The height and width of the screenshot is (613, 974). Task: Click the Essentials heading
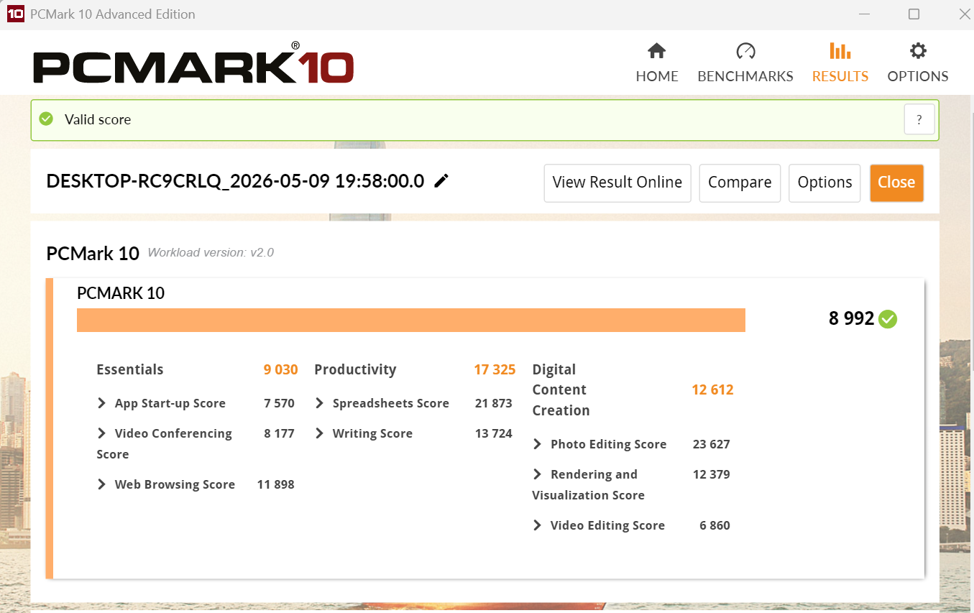click(x=130, y=369)
